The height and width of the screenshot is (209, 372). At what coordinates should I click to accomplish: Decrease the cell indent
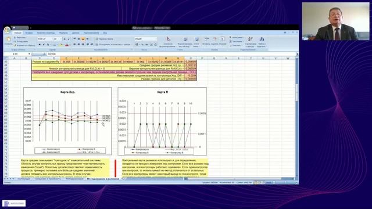point(87,45)
